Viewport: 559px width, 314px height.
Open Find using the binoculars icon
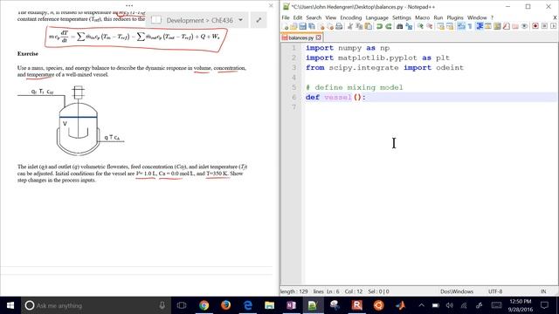tap(400, 26)
